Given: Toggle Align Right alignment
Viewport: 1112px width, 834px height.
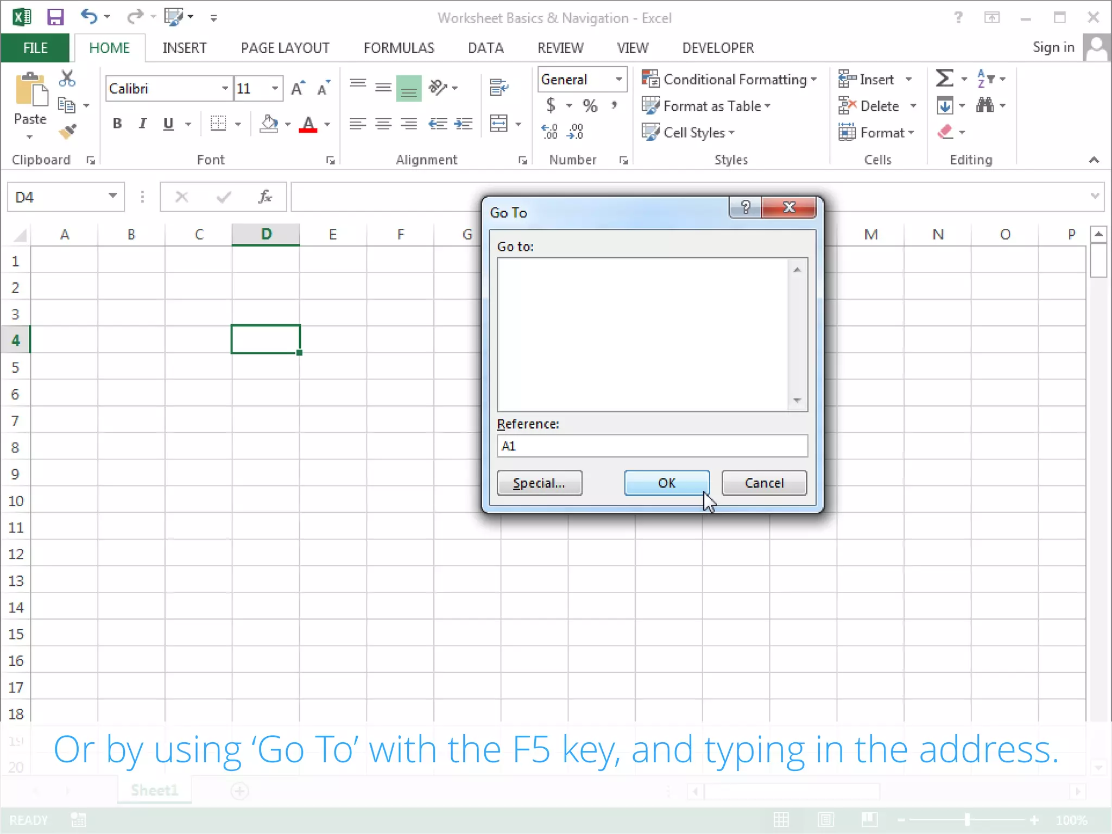Looking at the screenshot, I should tap(409, 124).
